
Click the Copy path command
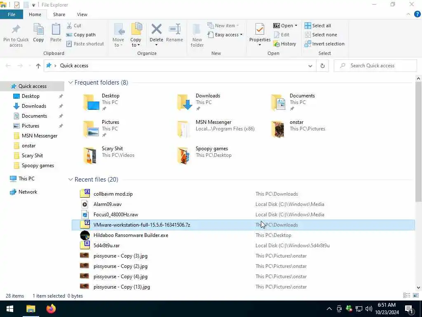[81, 35]
